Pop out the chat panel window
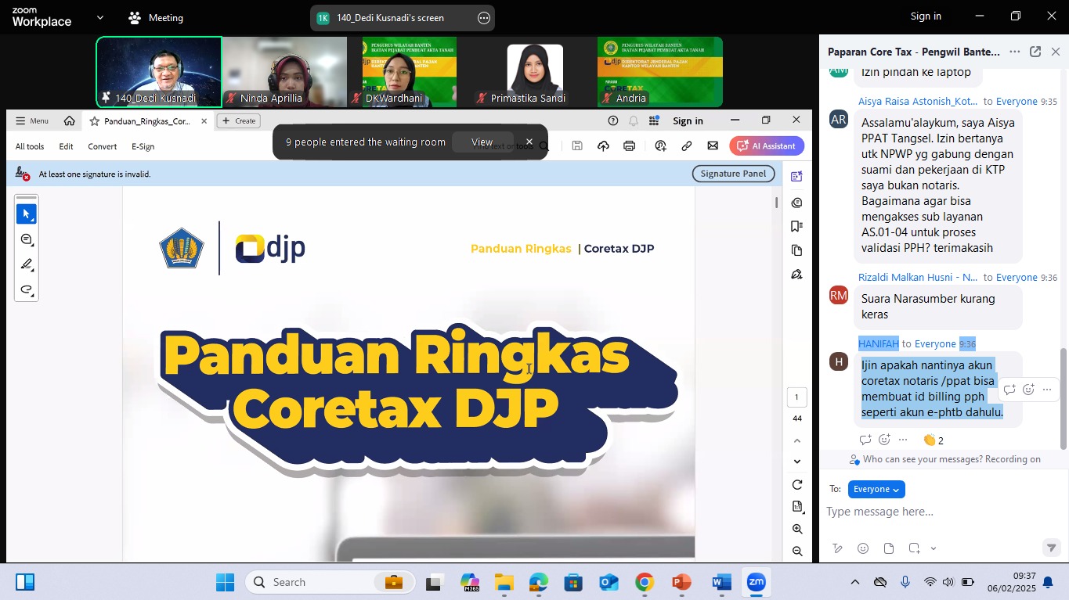The height and width of the screenshot is (600, 1069). coord(1035,52)
